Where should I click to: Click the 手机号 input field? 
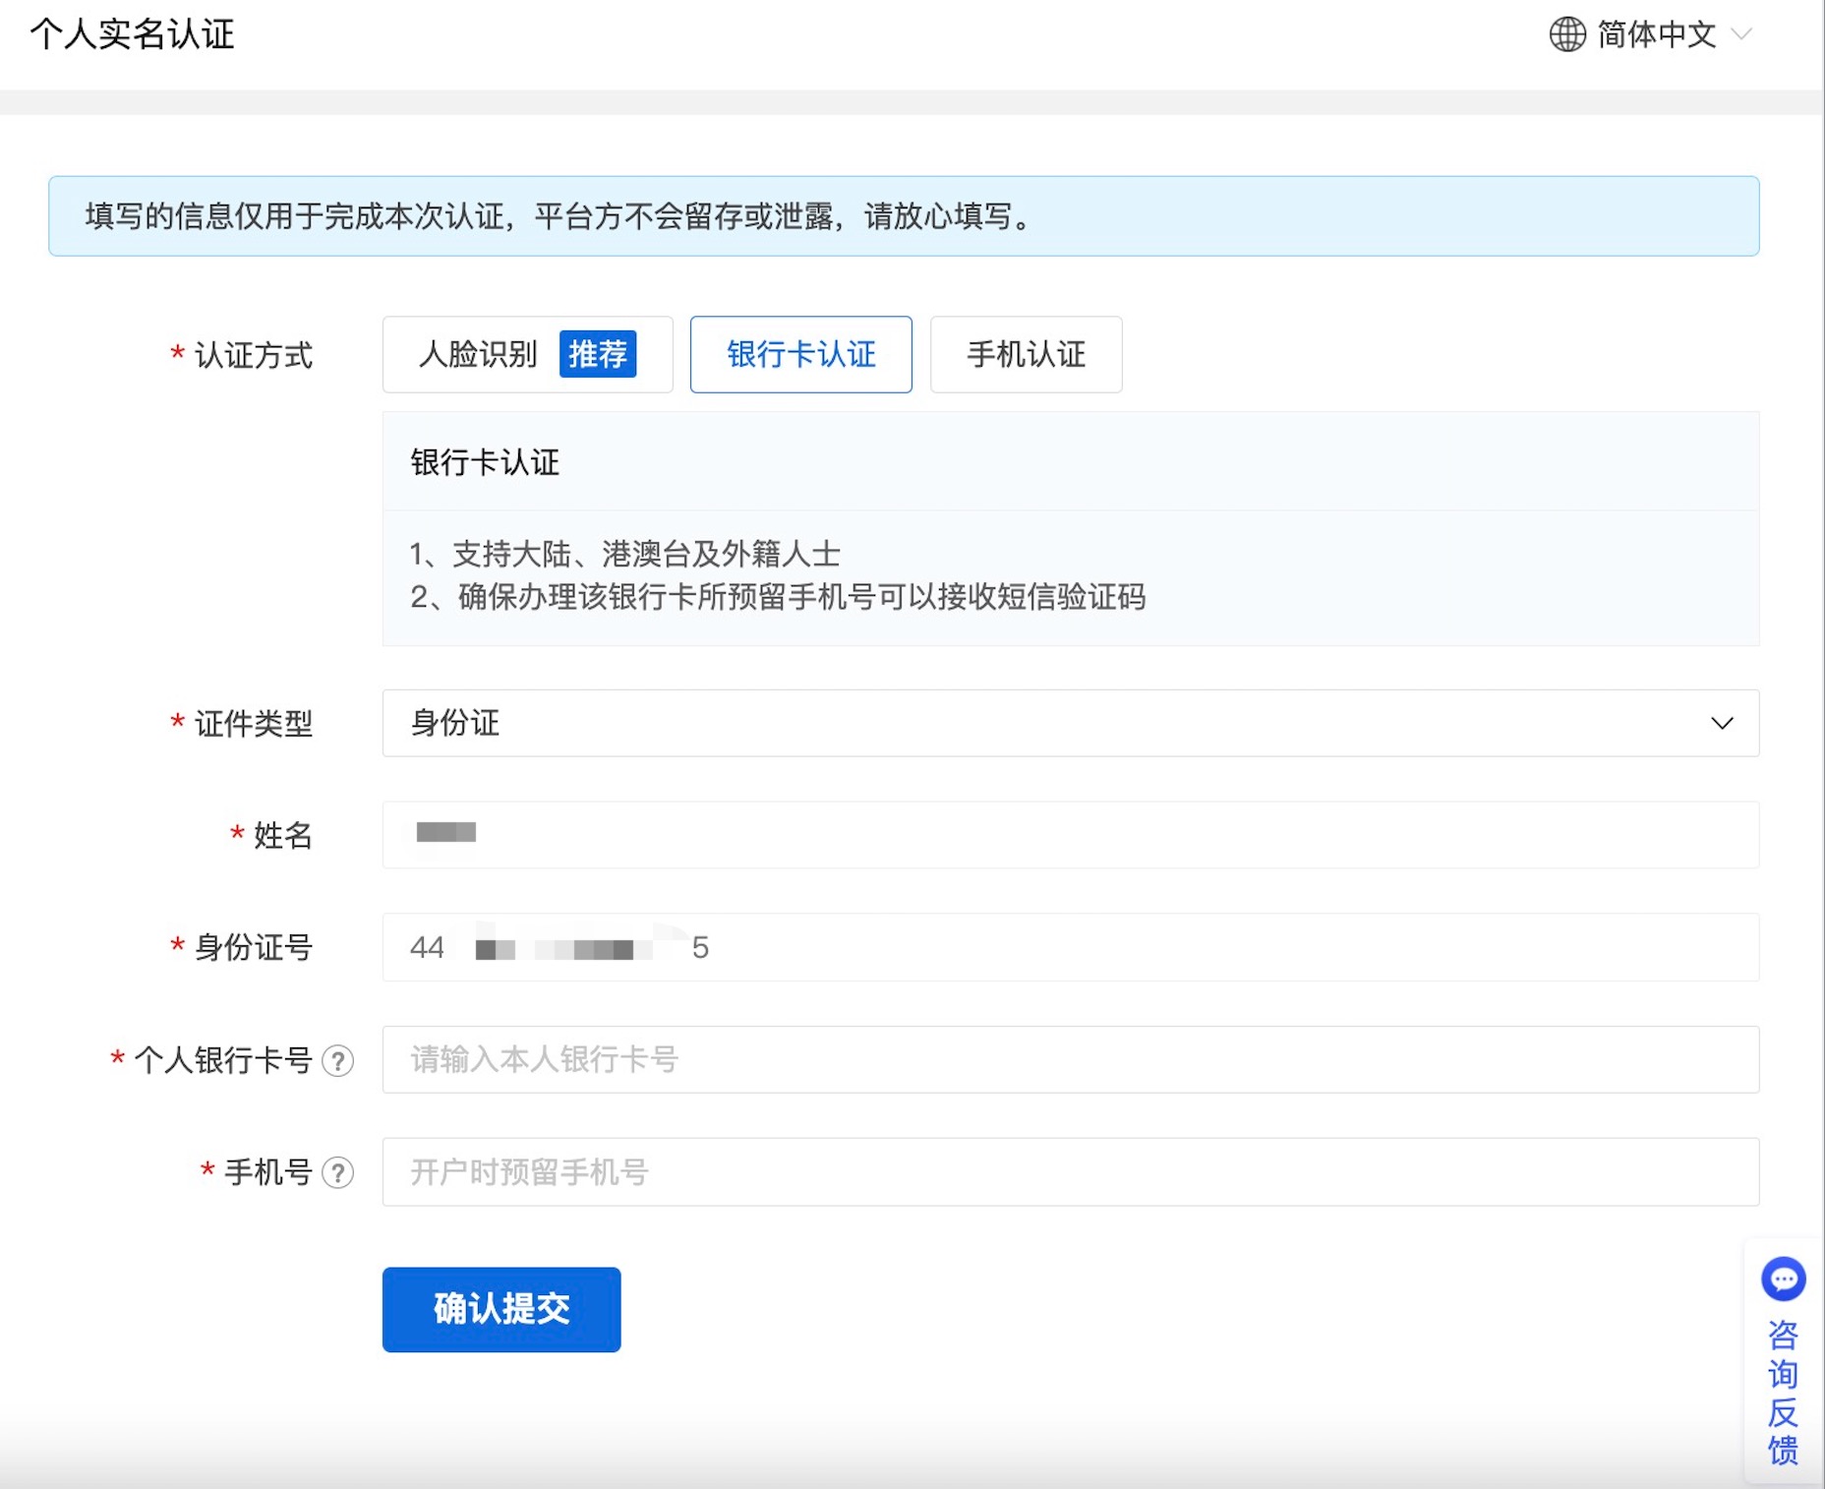[1070, 1171]
